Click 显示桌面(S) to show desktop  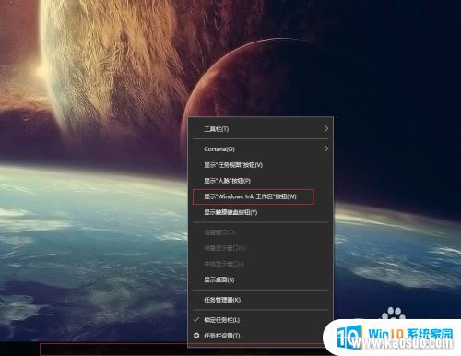point(261,279)
